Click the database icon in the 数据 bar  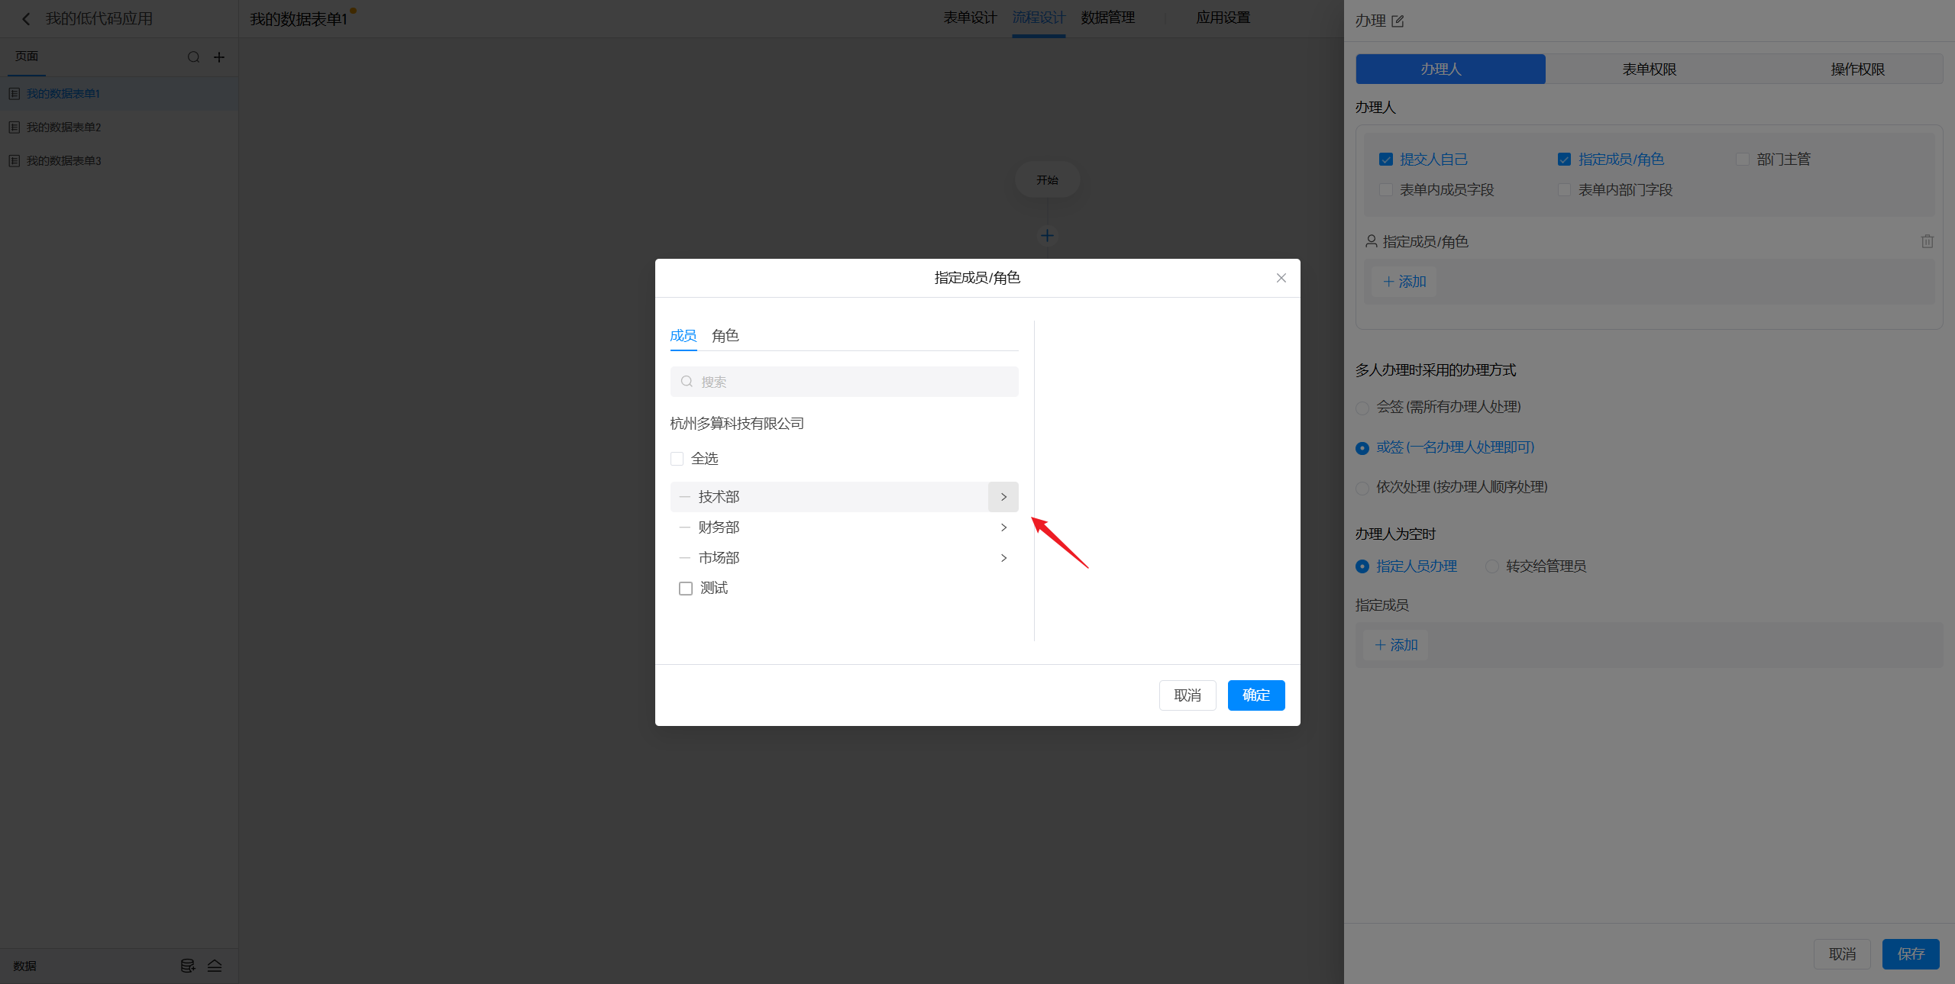tap(187, 966)
